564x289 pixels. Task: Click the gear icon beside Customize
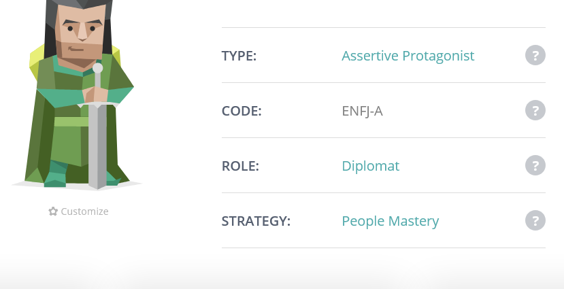(x=53, y=211)
